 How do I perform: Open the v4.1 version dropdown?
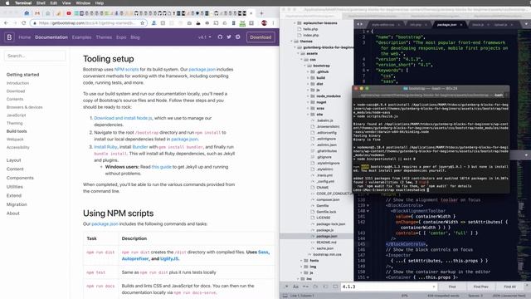pyautogui.click(x=205, y=37)
